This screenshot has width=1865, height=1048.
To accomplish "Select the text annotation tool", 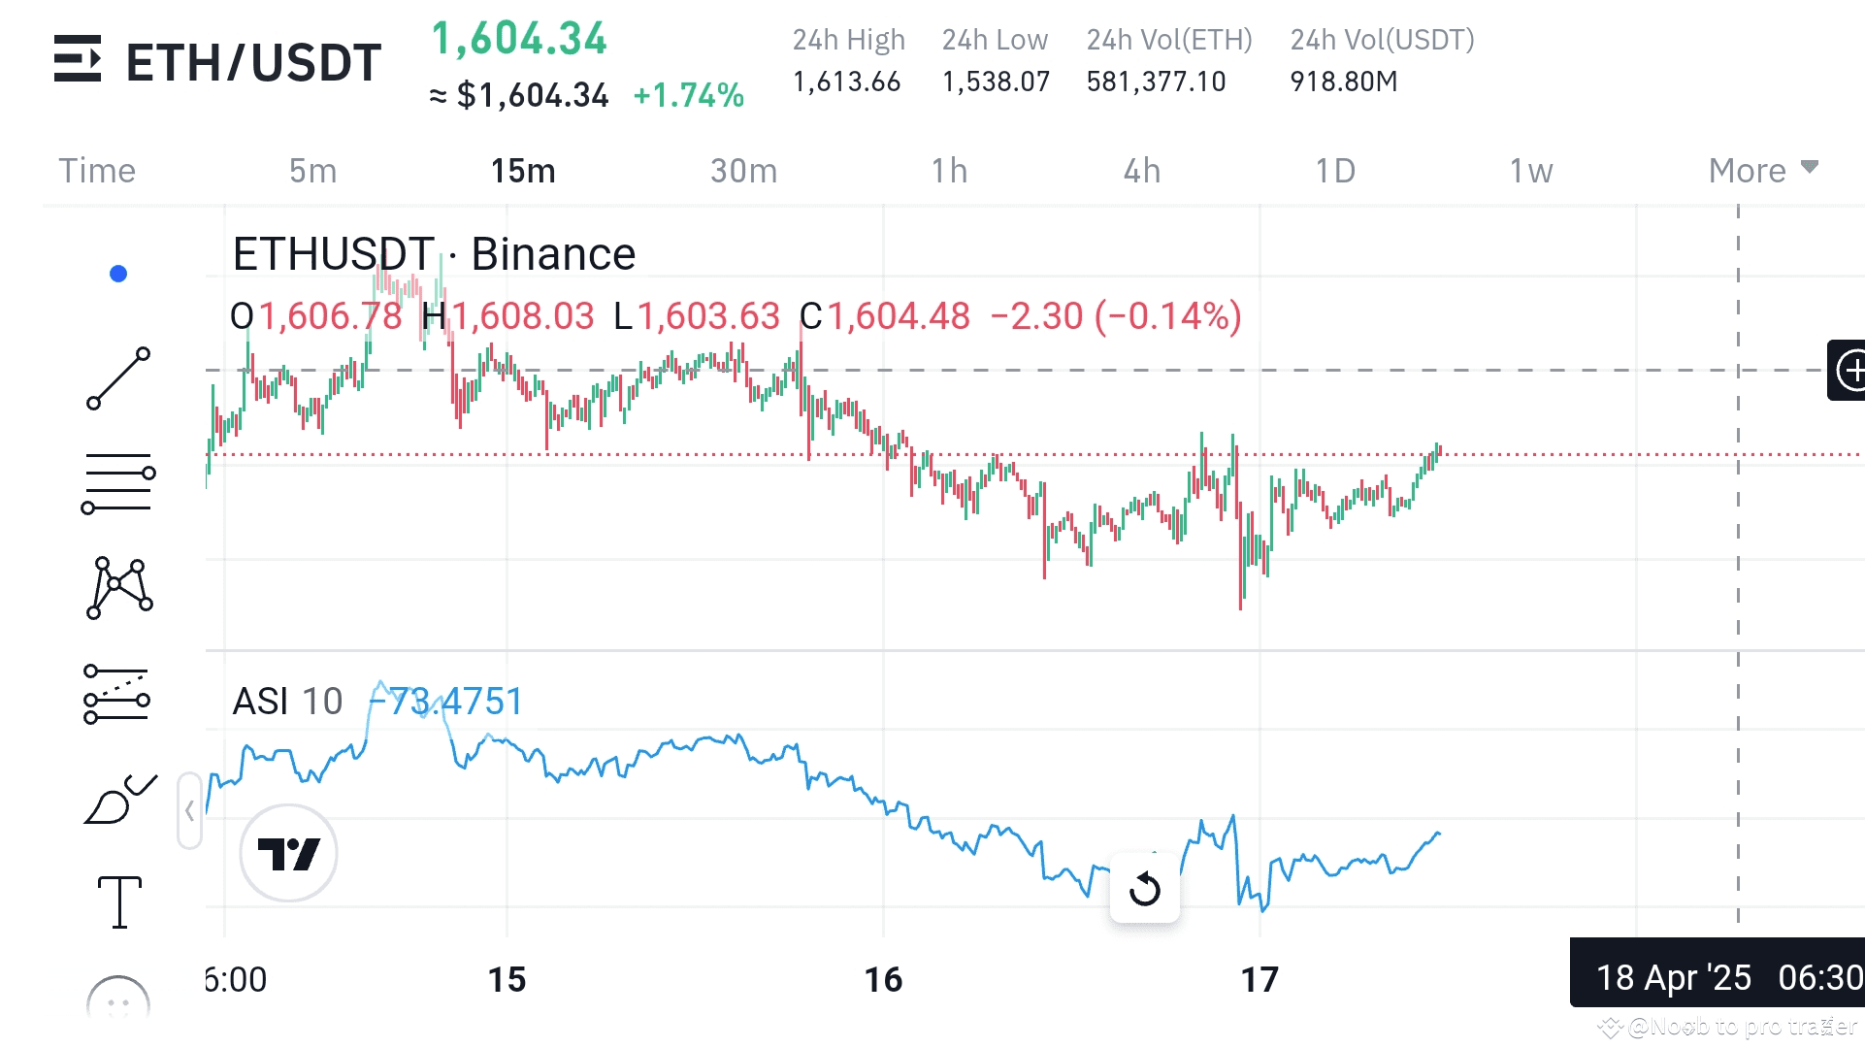I will 119,902.
